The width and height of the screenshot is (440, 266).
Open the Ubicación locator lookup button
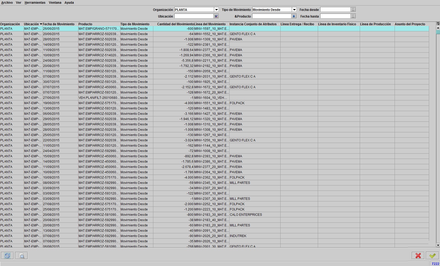[x=216, y=16]
